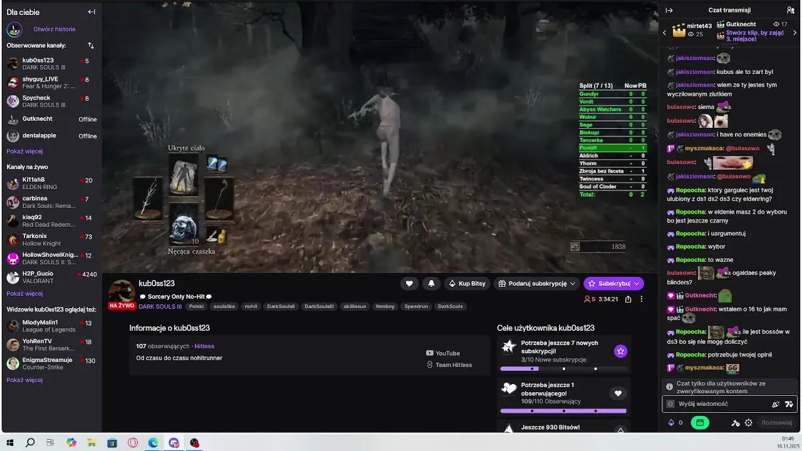
Task: Click mirtet43 top clipper in leaderboard
Action: tap(692, 29)
